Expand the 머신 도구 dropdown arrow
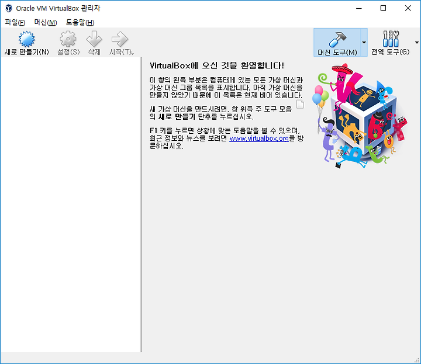This screenshot has width=421, height=364. tap(364, 43)
